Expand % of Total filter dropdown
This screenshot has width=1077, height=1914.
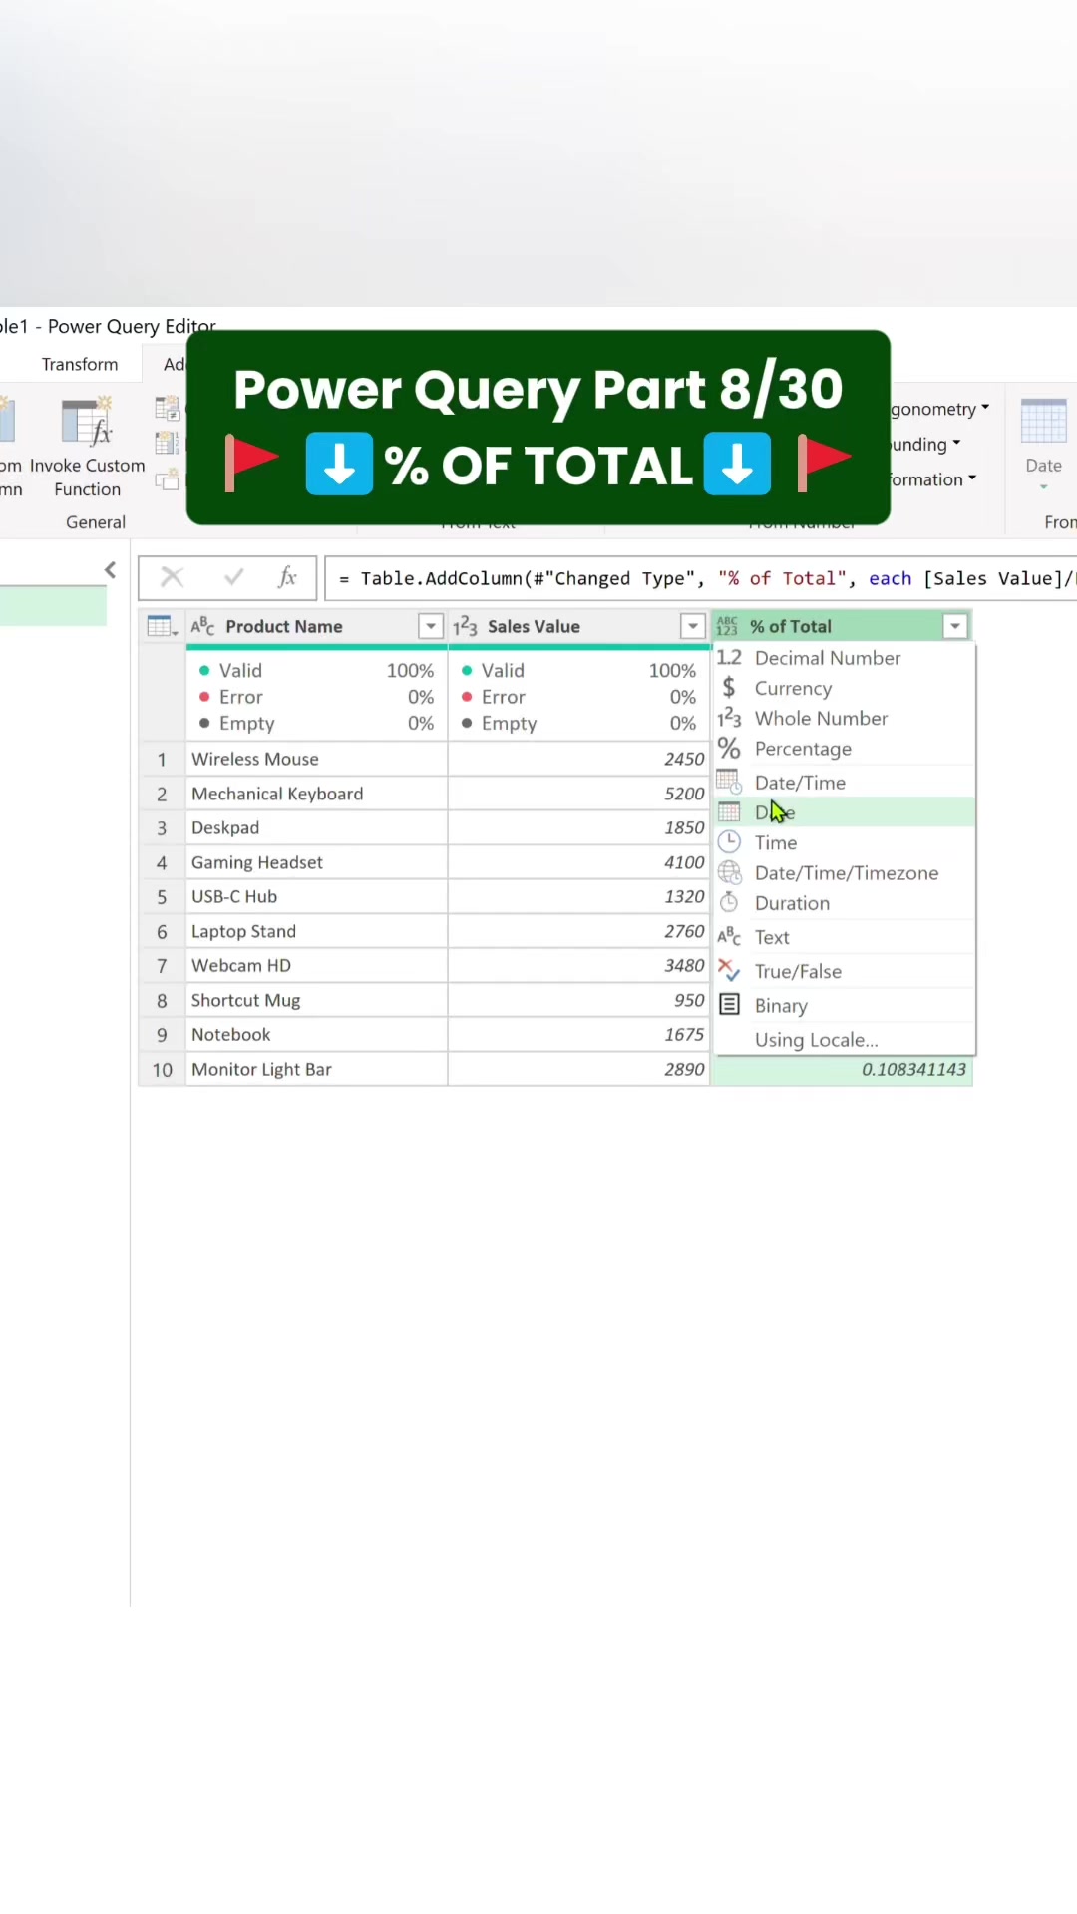pyautogui.click(x=955, y=626)
